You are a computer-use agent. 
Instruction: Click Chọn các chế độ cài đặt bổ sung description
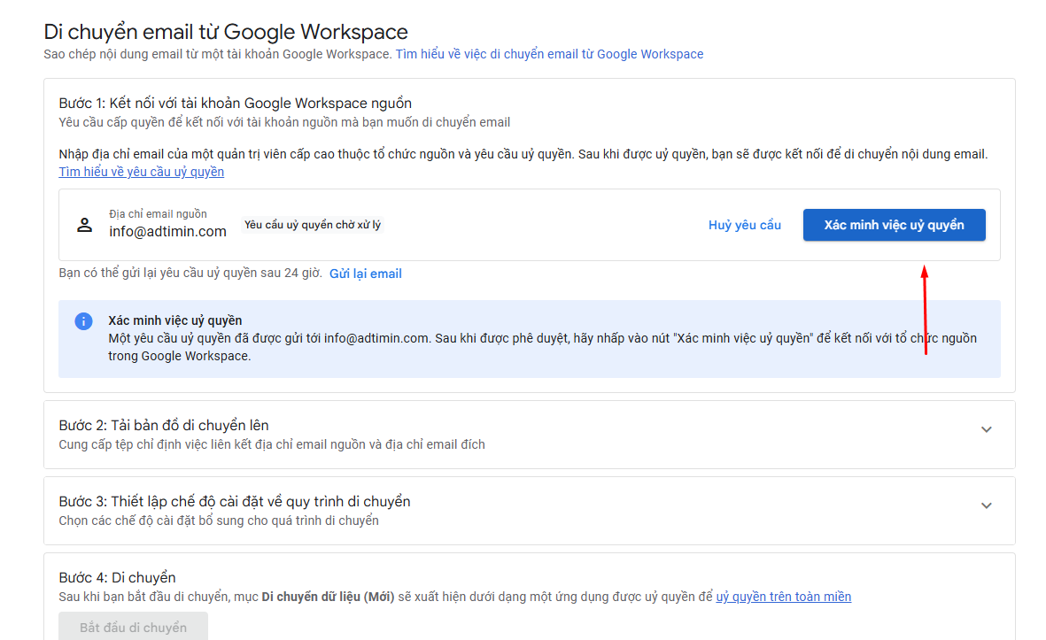219,520
